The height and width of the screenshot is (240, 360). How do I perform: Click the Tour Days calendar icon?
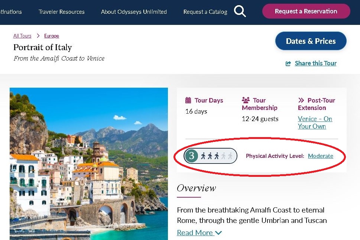pos(188,100)
